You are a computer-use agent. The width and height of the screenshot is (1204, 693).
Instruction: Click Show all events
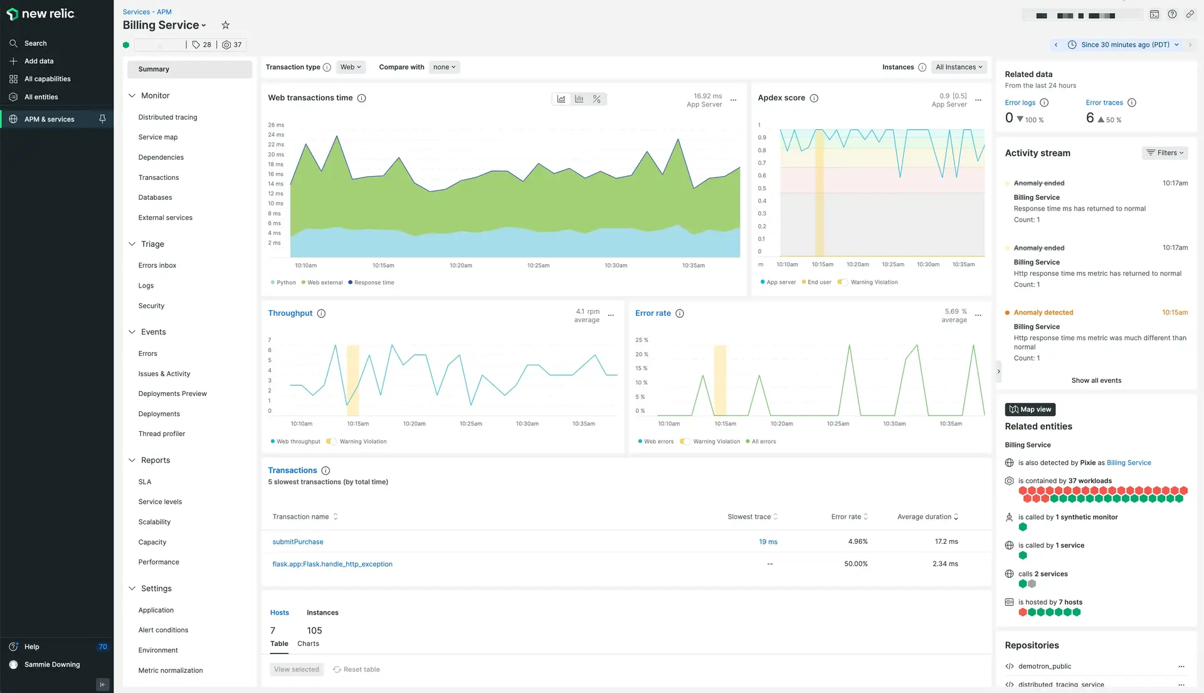coord(1096,380)
